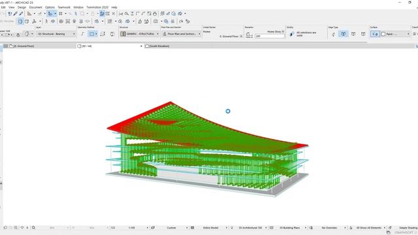
Task: Select the regular polygon geometry method
Action: tap(112, 34)
